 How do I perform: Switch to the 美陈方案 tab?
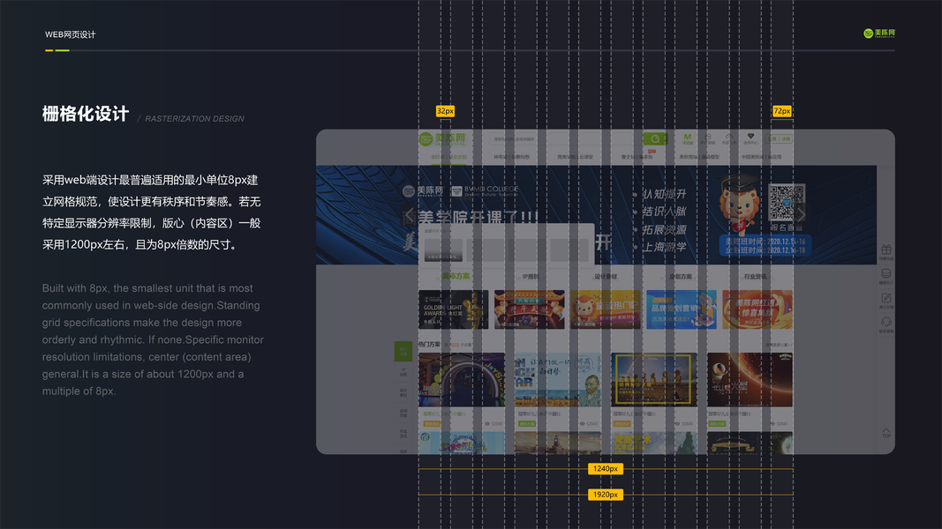pos(456,277)
